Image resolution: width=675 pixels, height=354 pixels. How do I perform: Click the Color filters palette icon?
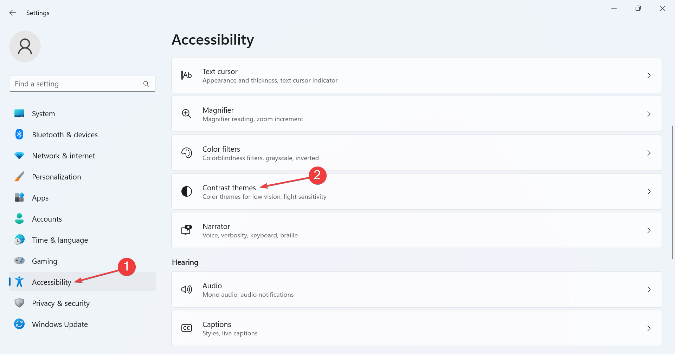click(x=186, y=153)
